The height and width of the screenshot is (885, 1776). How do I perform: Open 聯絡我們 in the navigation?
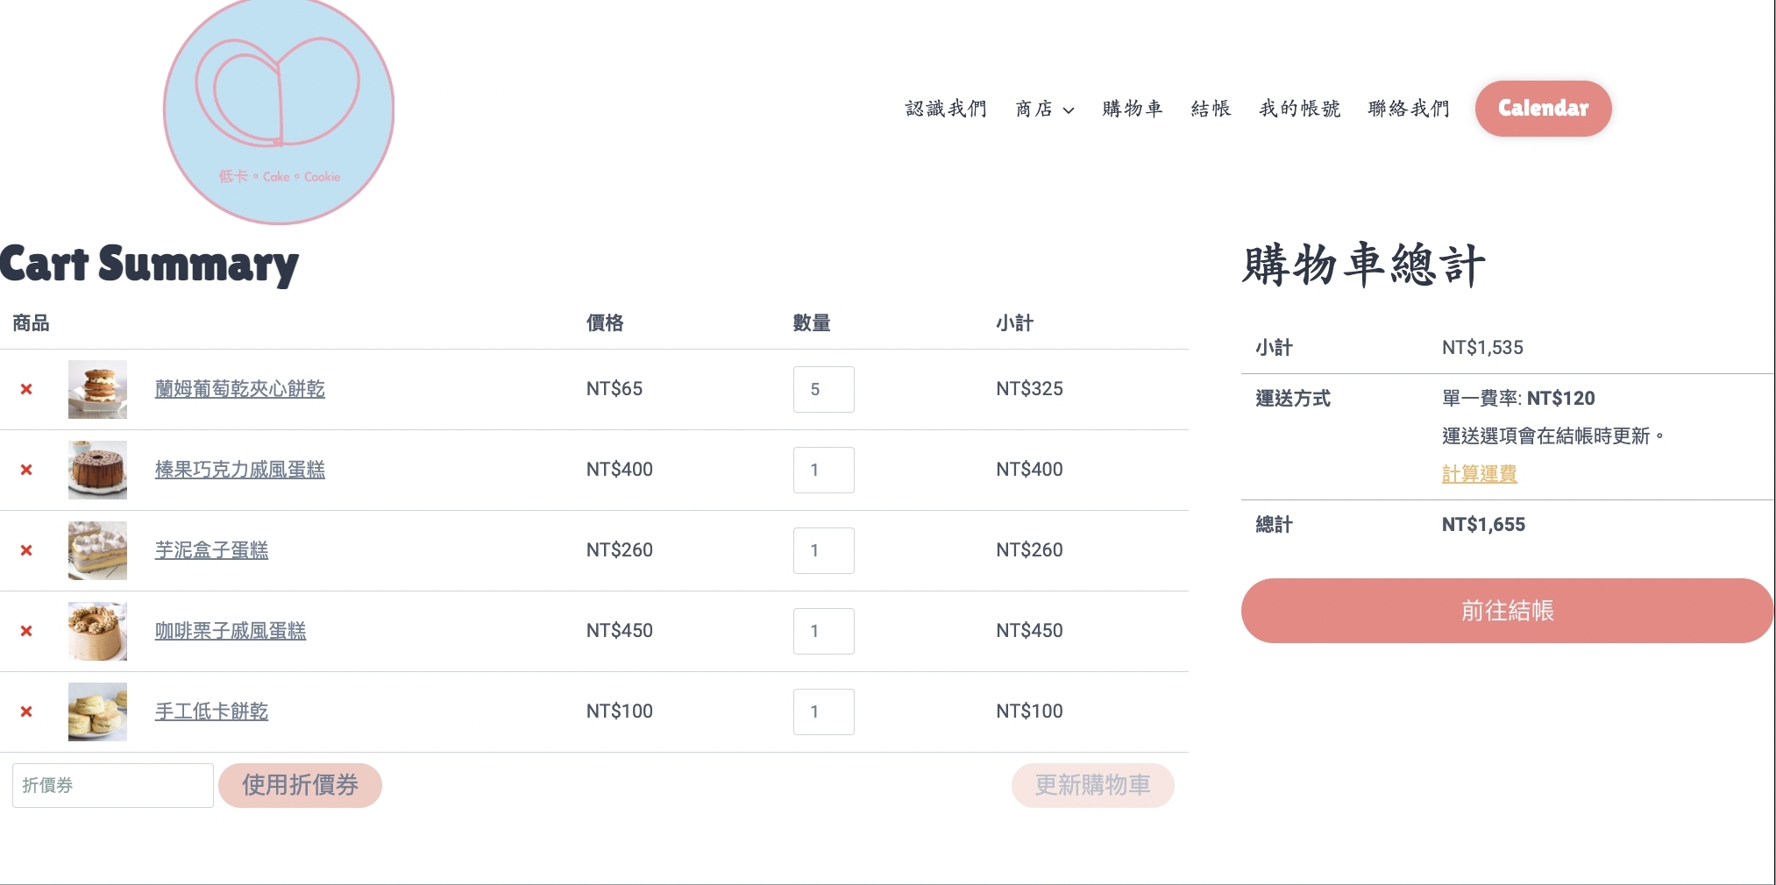point(1408,109)
